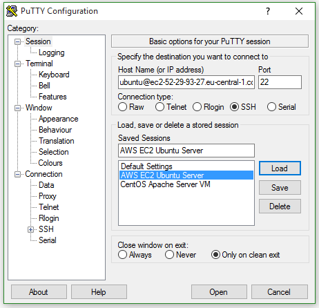Collapse the Session category tree
319x308 pixels.
coord(17,41)
